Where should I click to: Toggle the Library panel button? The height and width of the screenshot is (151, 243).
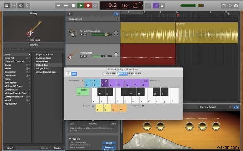click(7, 6)
